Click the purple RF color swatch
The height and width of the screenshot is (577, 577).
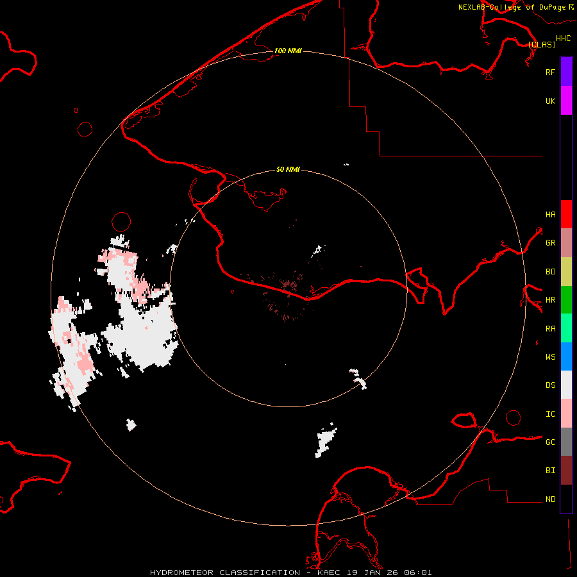(566, 72)
